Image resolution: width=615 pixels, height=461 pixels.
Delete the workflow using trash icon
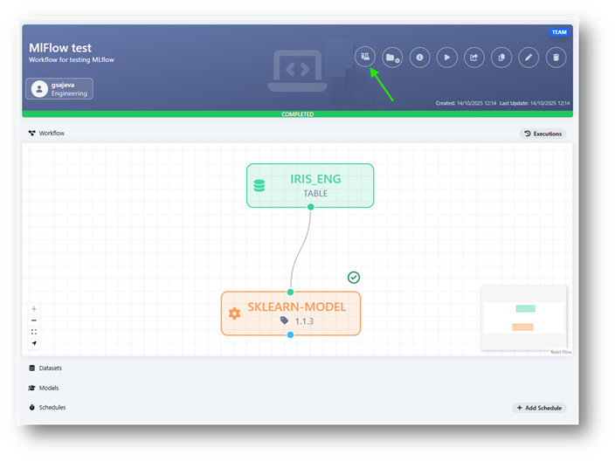pyautogui.click(x=556, y=58)
